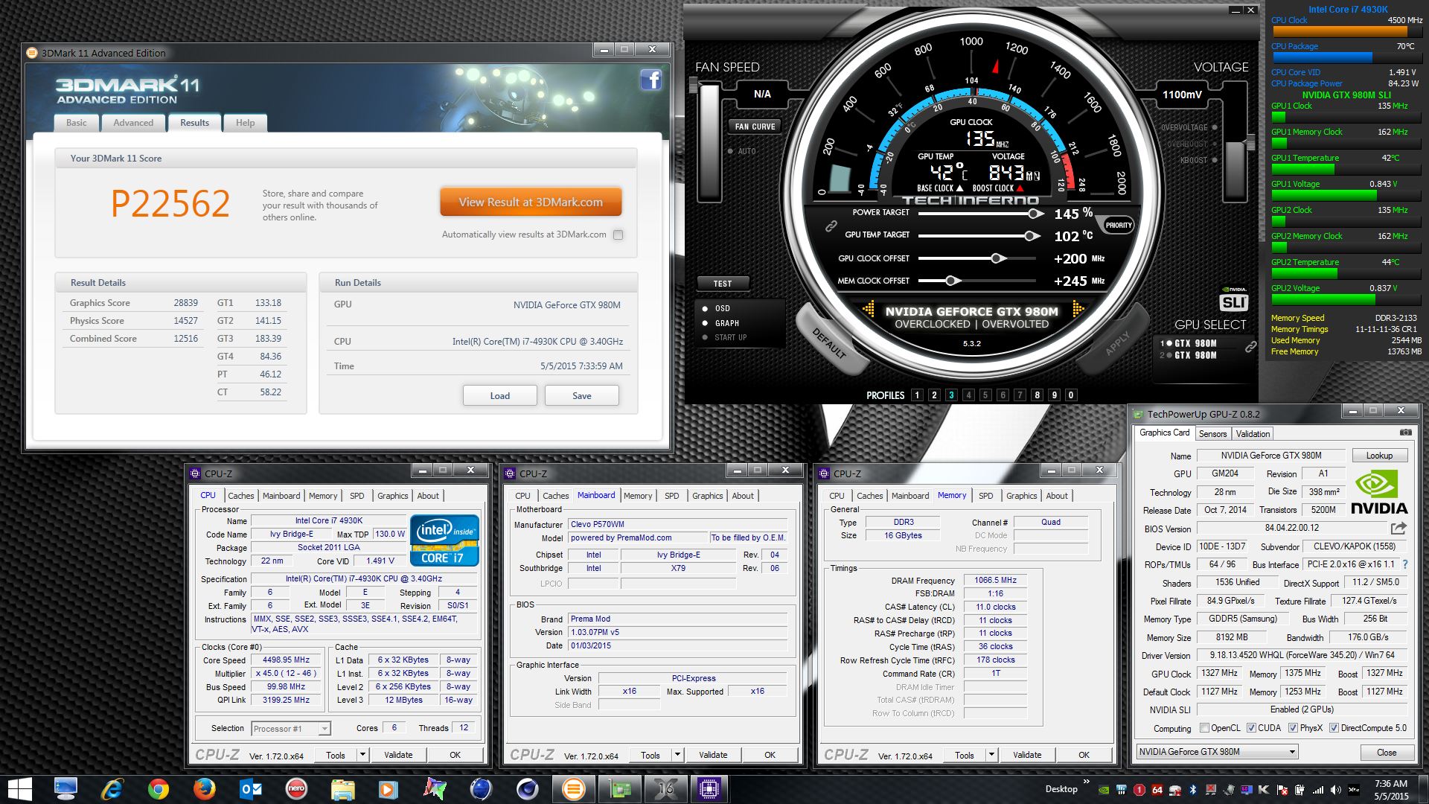The width and height of the screenshot is (1429, 804).
Task: Expand the GPU-Z graphics card selector dropdown
Action: 1292,752
